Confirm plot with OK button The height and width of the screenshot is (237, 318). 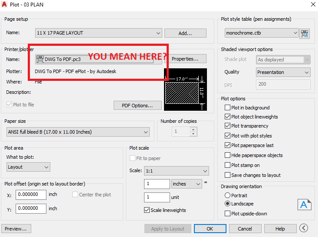pos(210,229)
